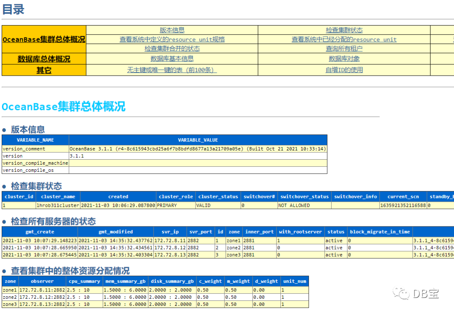Select the 172.72.8.13 svr_ip cell
Screen dimensions: 454x313
point(170,255)
